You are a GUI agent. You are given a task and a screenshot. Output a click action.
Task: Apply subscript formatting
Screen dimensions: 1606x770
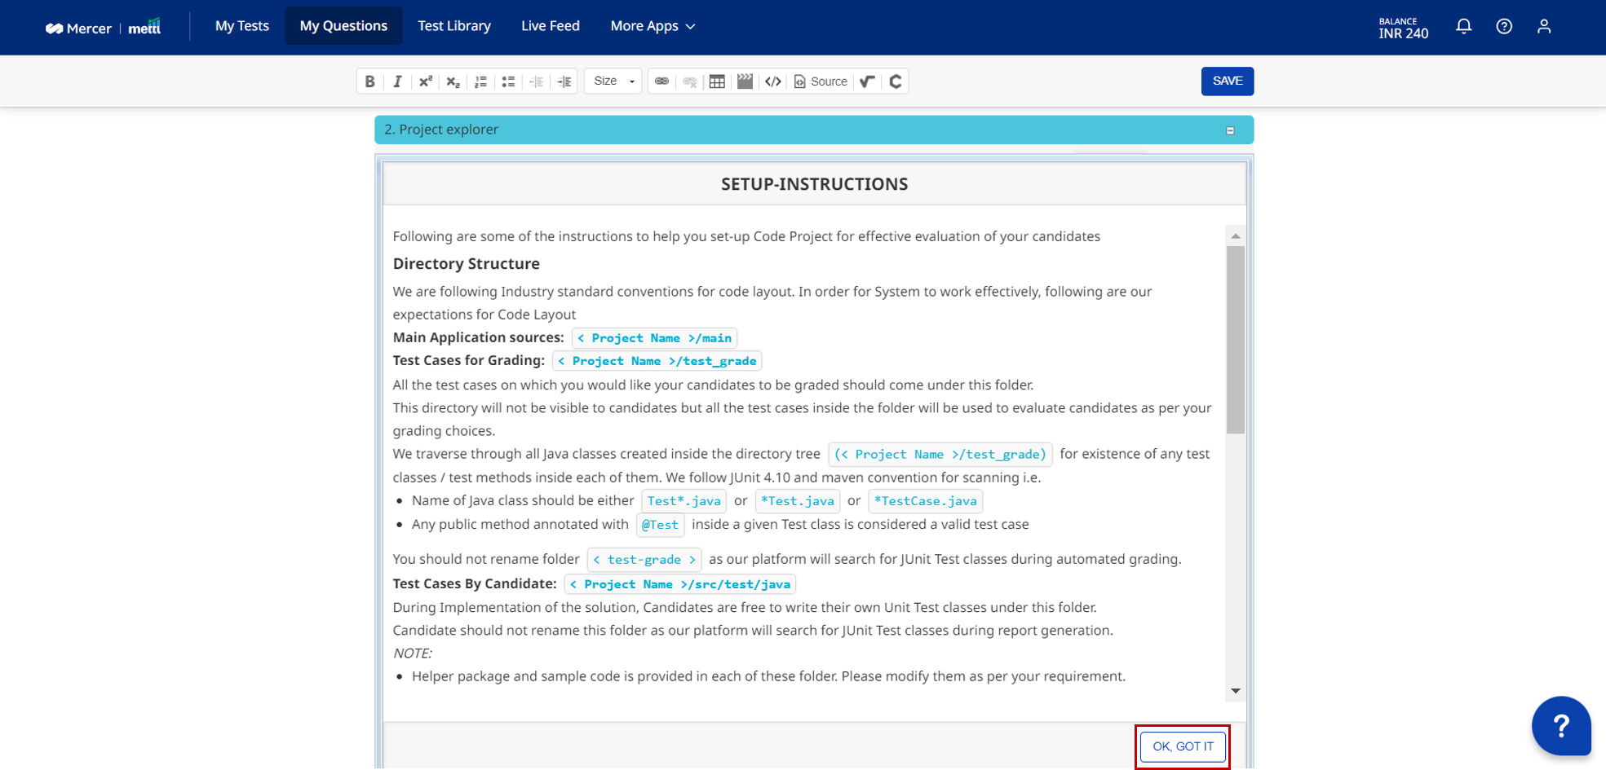[453, 81]
